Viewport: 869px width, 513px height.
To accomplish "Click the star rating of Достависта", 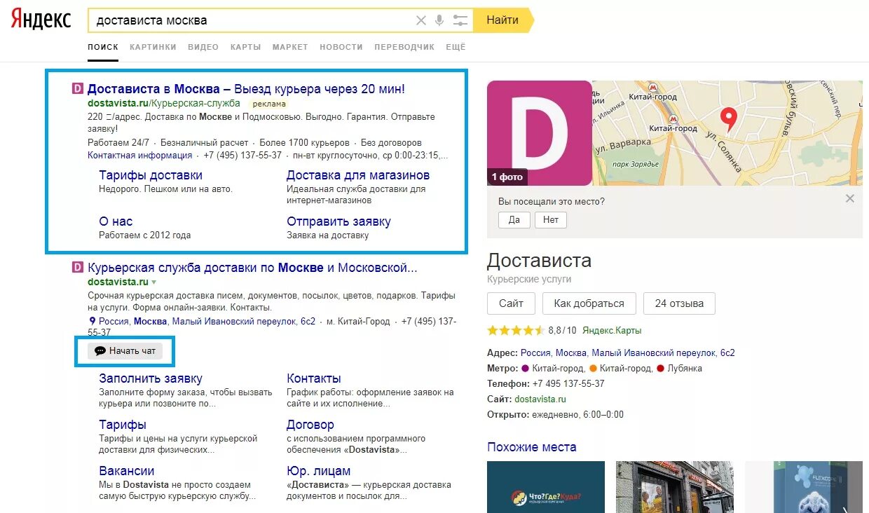I will (515, 330).
